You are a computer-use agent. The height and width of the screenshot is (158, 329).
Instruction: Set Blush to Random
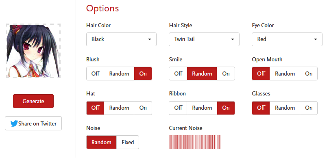tap(119, 74)
